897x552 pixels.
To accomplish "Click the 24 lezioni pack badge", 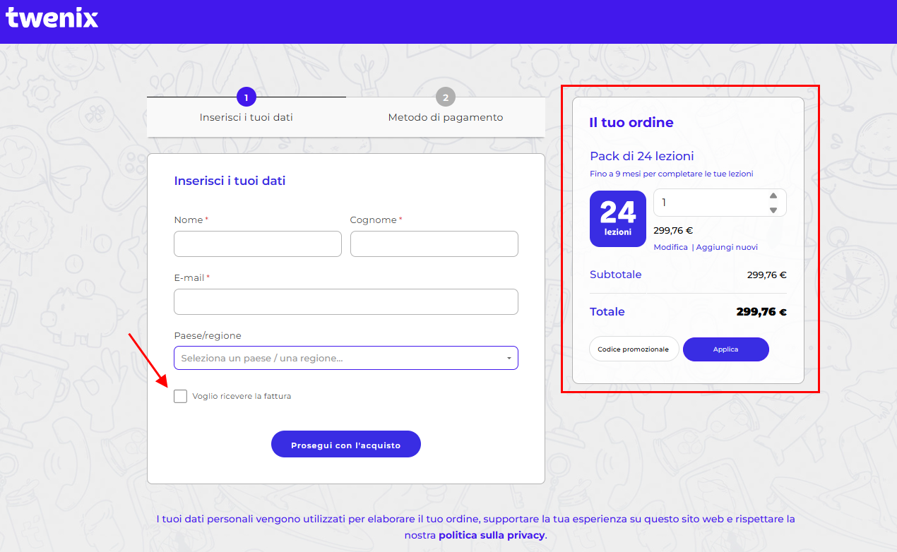I will pyautogui.click(x=618, y=219).
